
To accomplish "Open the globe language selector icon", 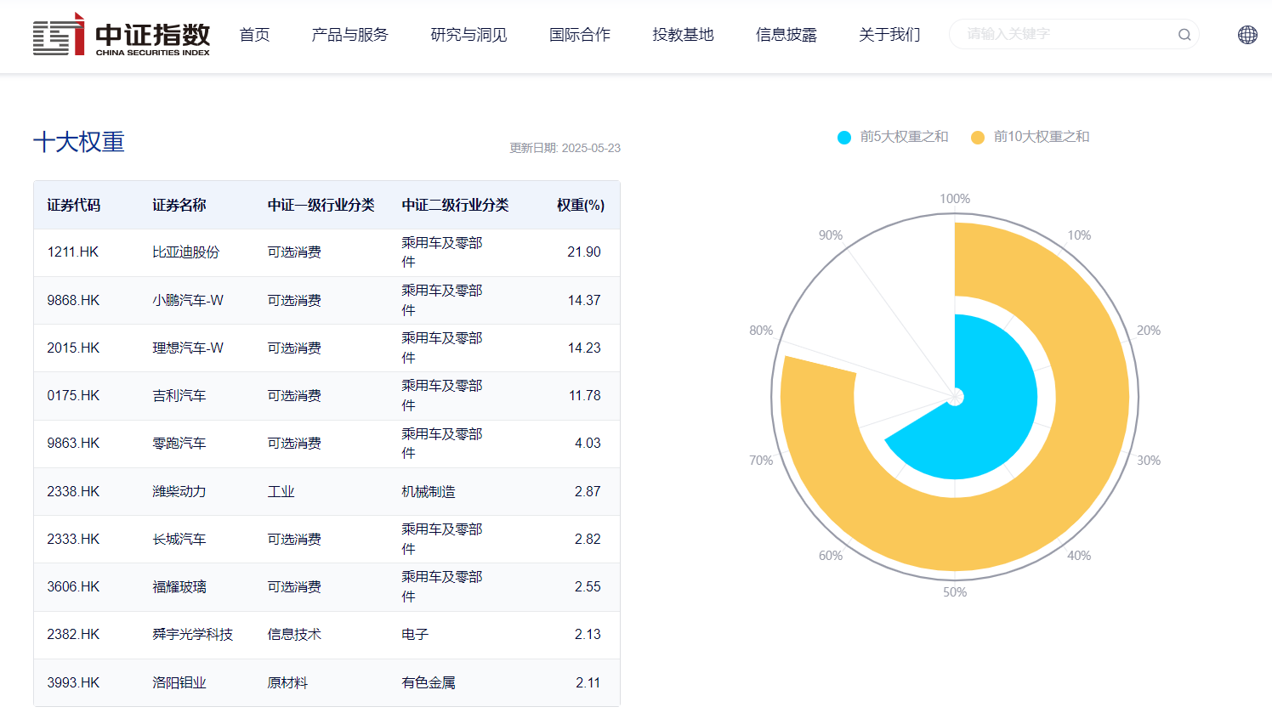I will tap(1246, 35).
